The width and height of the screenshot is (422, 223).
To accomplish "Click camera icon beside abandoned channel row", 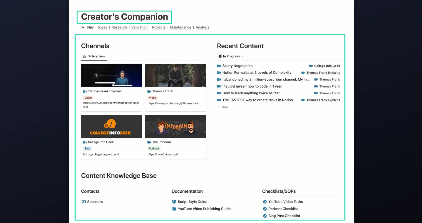I will 219,80.
